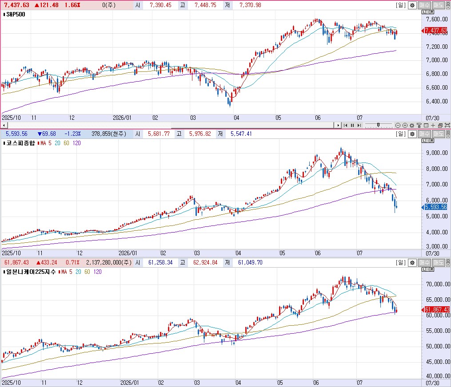This screenshot has width=451, height=387.
Task: Toggle L axis button on Nikkei chart
Action: (x=424, y=269)
